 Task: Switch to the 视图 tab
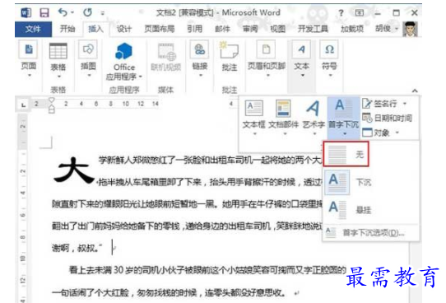click(x=277, y=29)
